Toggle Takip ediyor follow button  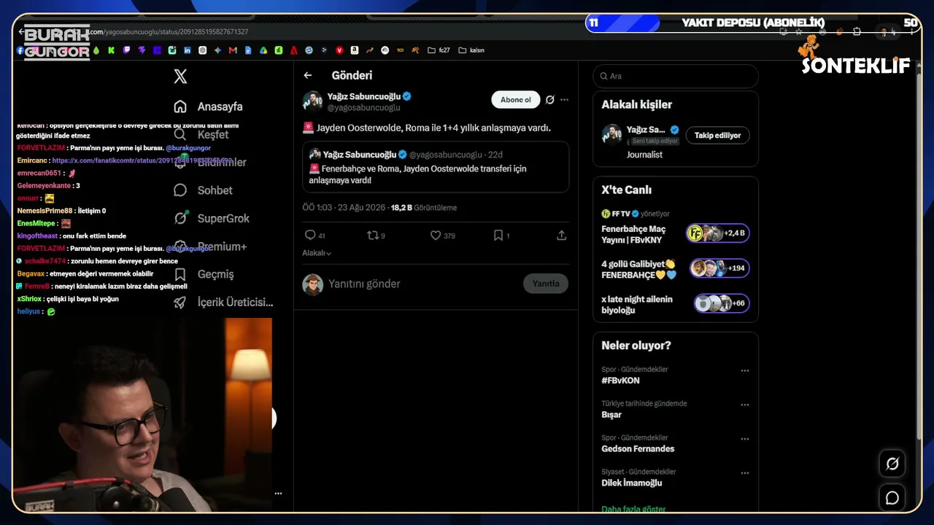[x=717, y=135]
